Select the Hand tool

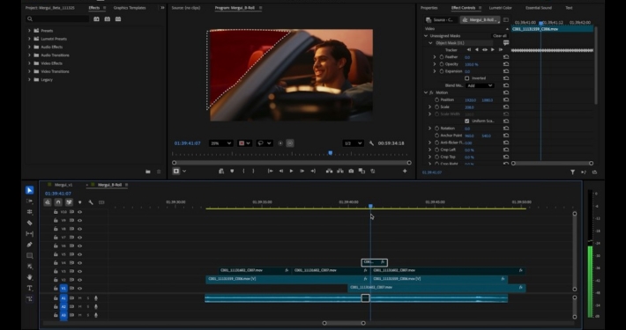point(30,277)
